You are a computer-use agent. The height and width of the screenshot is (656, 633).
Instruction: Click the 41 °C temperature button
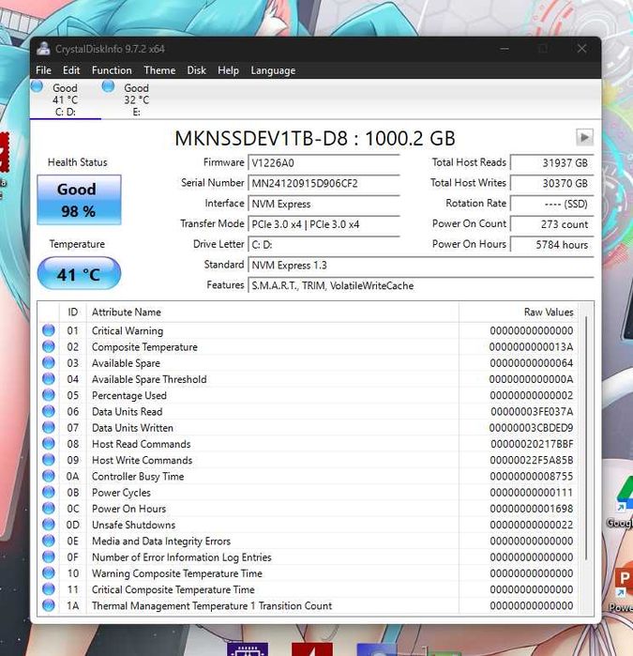point(79,274)
